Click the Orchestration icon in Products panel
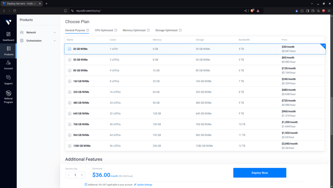The width and height of the screenshot is (333, 188). pyautogui.click(x=22, y=41)
